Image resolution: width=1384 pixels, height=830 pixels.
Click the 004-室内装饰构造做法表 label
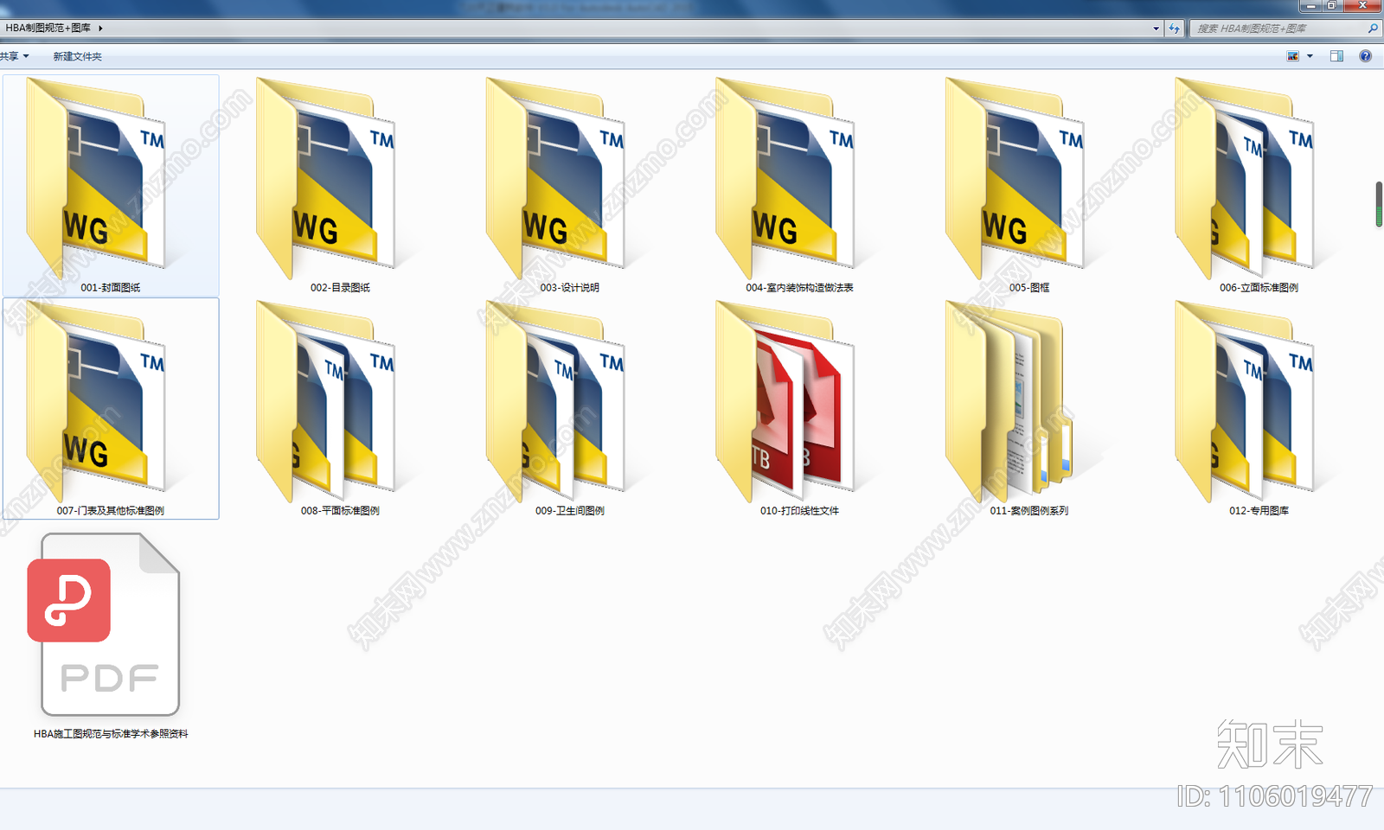coord(799,288)
